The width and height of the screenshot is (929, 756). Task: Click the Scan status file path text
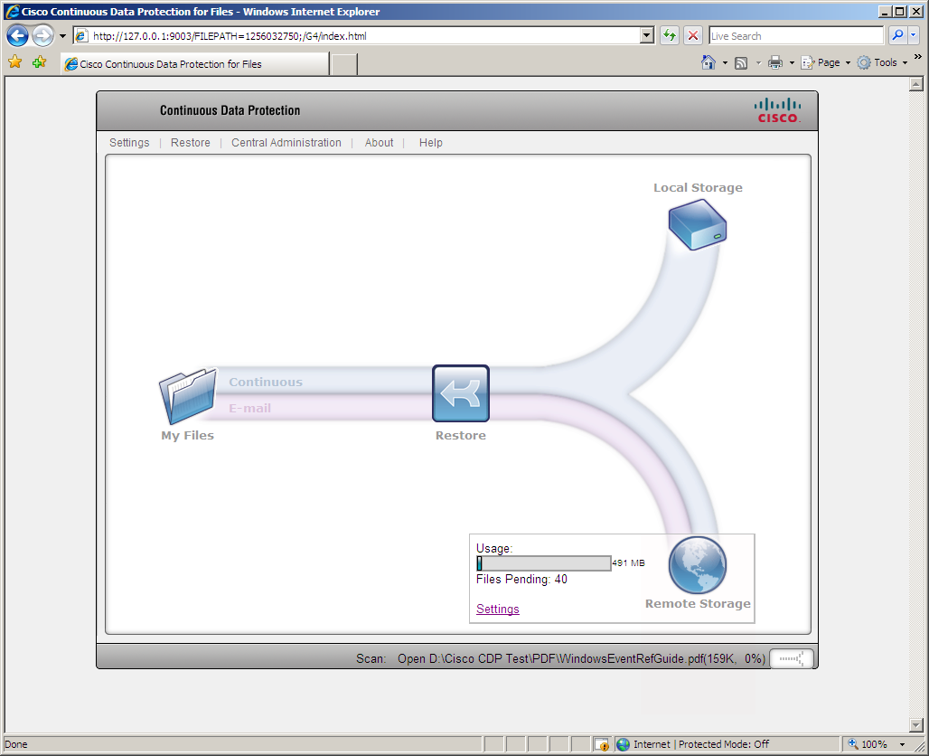pos(581,658)
